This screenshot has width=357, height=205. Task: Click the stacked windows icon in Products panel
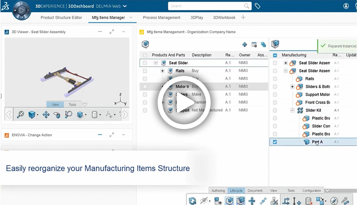[263, 44]
